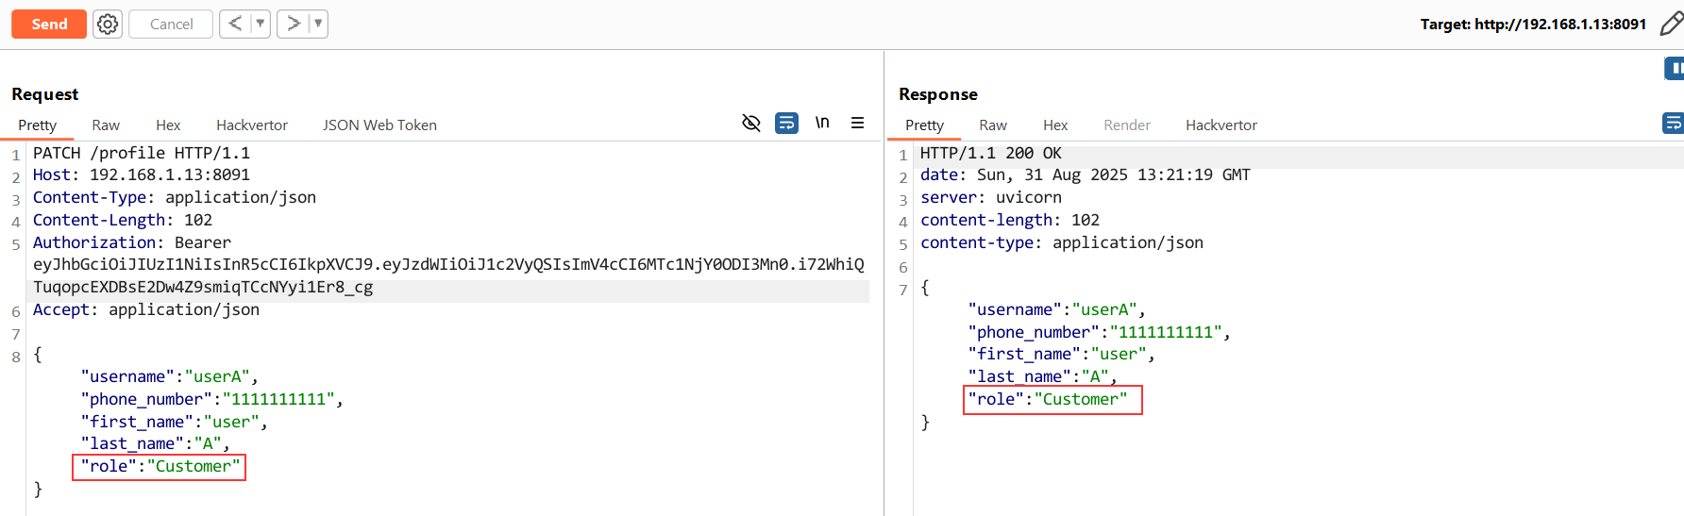Open Request panel hamburger menu
1684x516 pixels.
(857, 123)
